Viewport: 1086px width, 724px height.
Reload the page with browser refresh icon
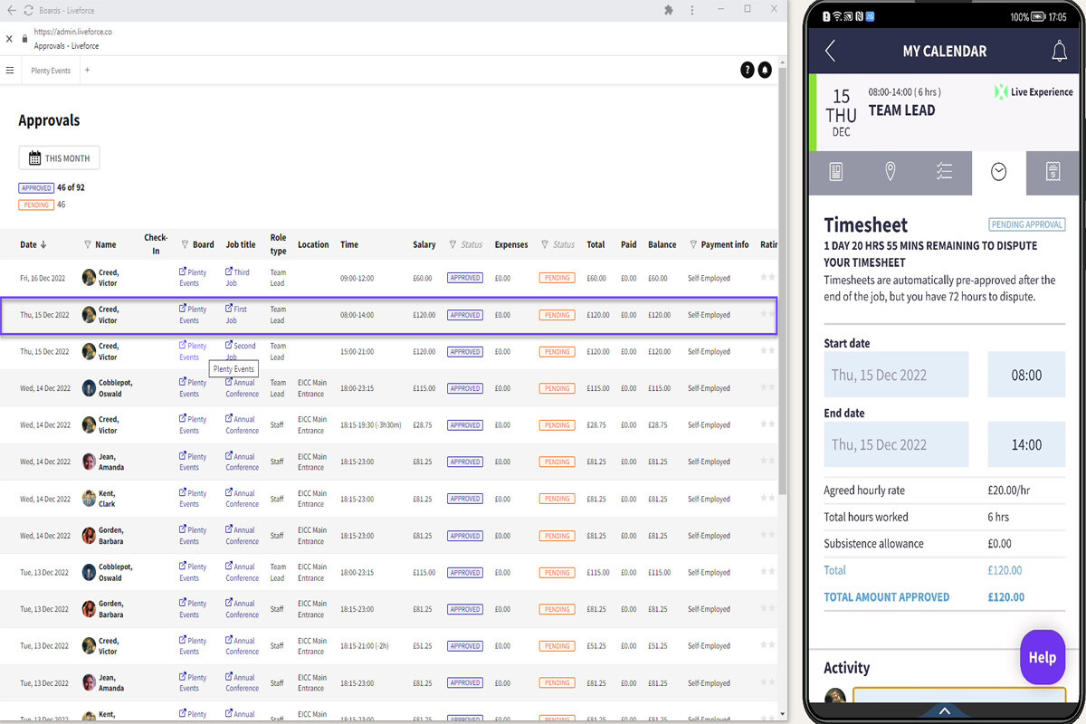point(28,10)
